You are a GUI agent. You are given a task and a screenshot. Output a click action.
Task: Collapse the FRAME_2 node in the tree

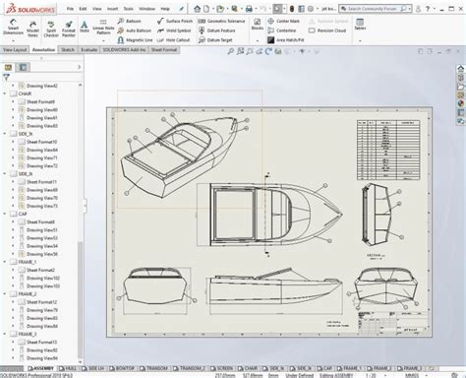pos(5,293)
